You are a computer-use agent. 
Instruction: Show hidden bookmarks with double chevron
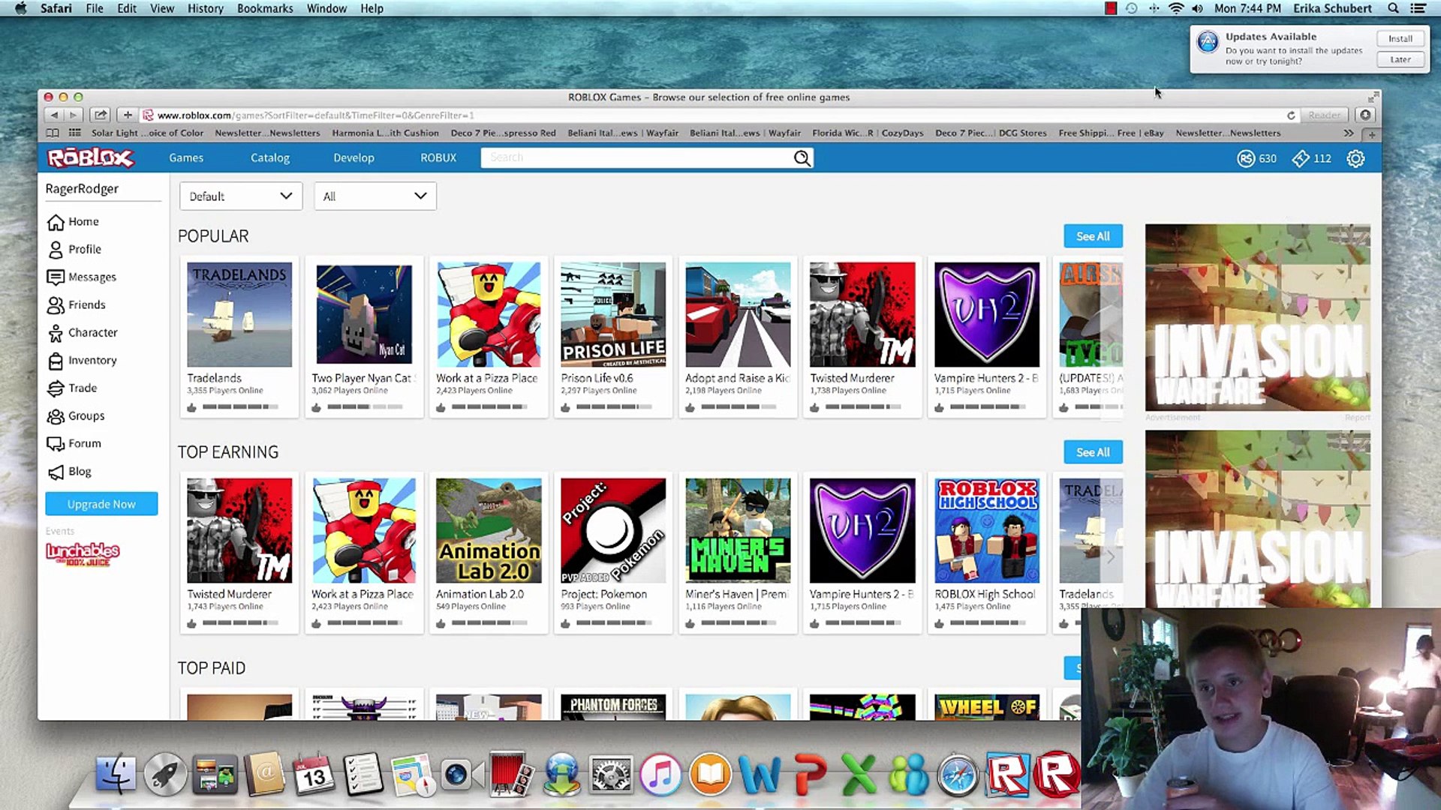[x=1349, y=133]
